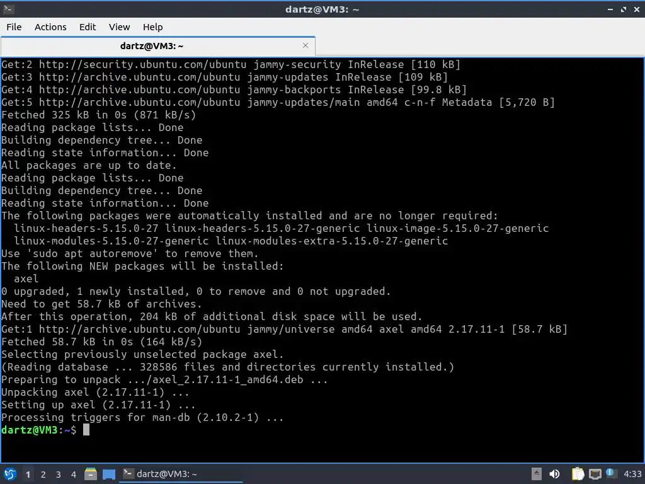
Task: Click '0 upgraded, 1 newly installed' line
Action: (196, 291)
